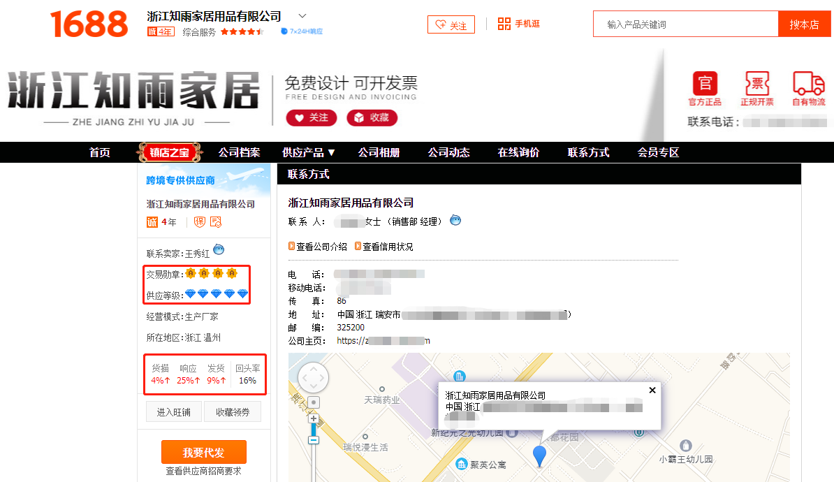Click Wangwang icon next to 销售部 经理
The width and height of the screenshot is (834, 482).
pos(455,220)
